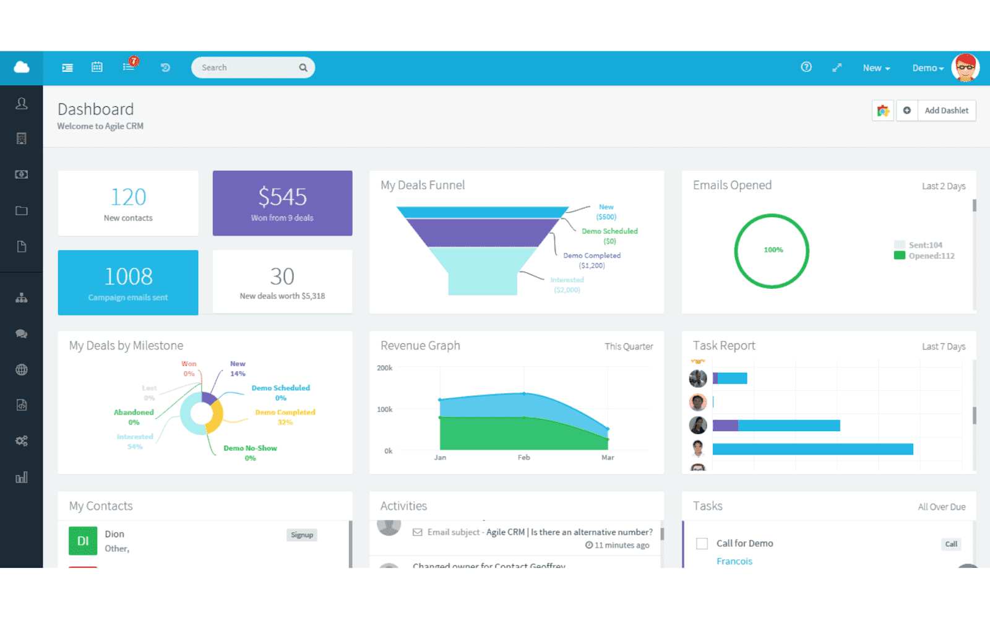
Task: Select the Companies icon in the sidebar
Action: [22, 139]
